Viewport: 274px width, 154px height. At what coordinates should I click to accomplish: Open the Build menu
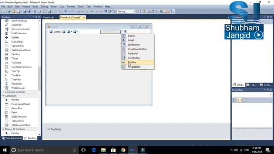tap(35, 6)
